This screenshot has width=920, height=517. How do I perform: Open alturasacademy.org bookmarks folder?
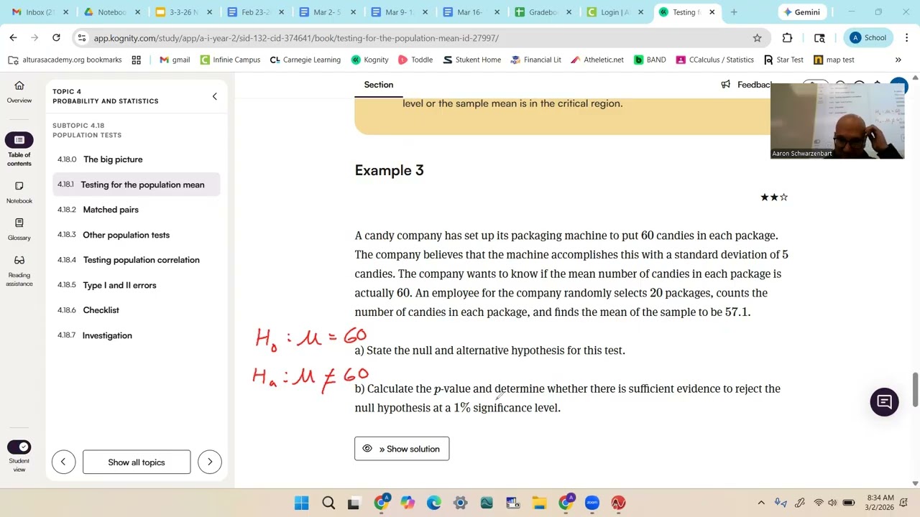(65, 60)
